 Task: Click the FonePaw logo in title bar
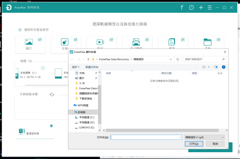[x=9, y=7]
